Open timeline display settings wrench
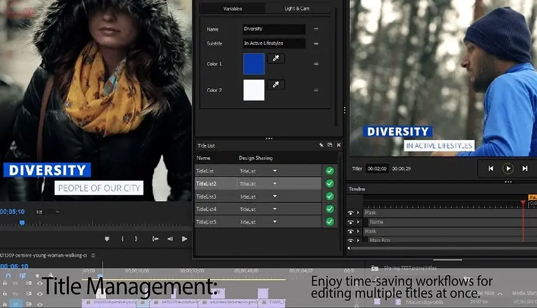 (50, 275)
